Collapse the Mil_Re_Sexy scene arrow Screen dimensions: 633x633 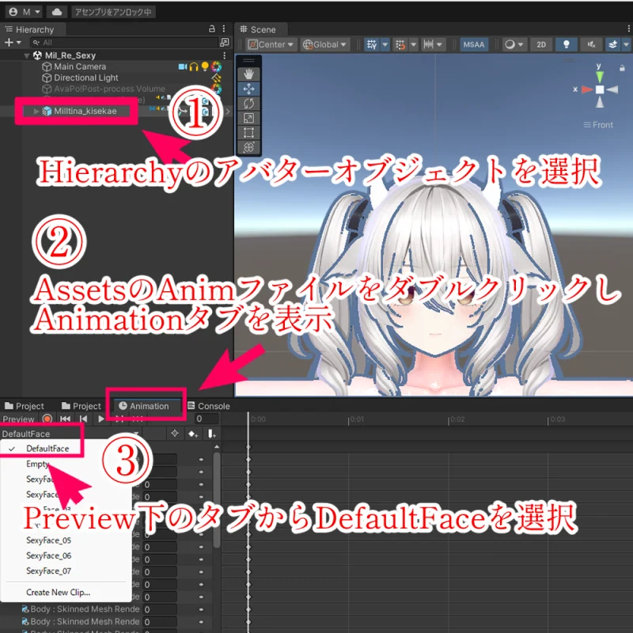coord(27,55)
